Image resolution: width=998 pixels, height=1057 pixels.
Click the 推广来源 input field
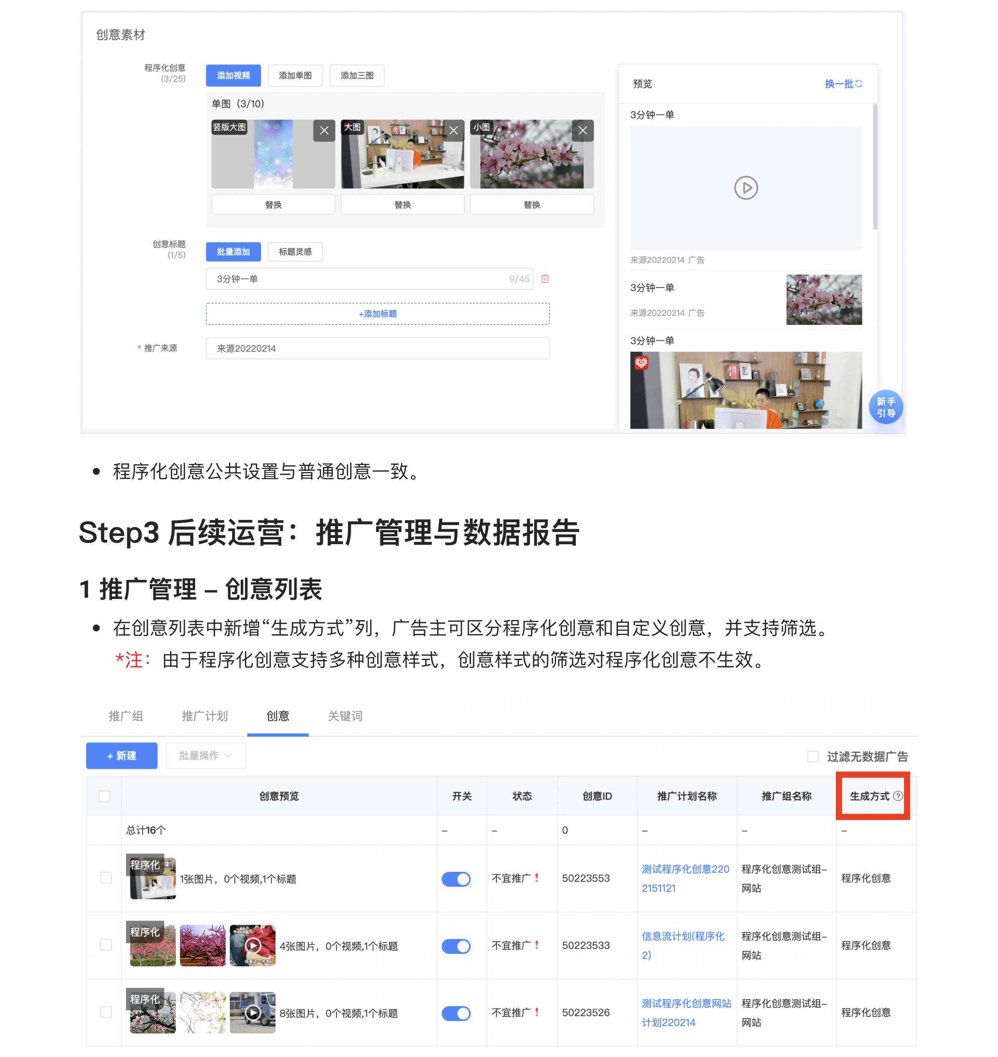click(x=377, y=348)
